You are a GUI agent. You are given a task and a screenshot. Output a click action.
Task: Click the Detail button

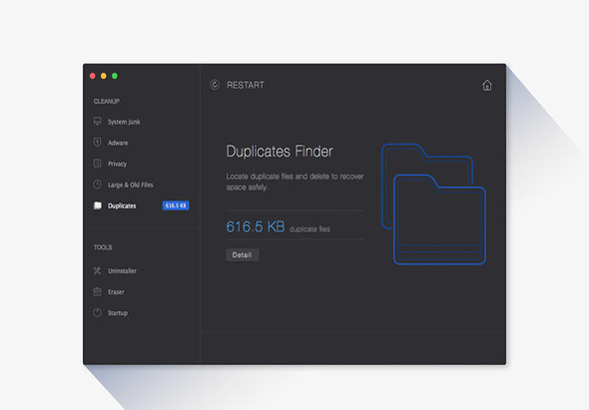click(243, 255)
